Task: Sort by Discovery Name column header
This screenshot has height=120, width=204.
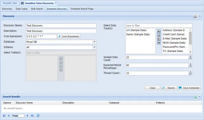Action: (38, 103)
